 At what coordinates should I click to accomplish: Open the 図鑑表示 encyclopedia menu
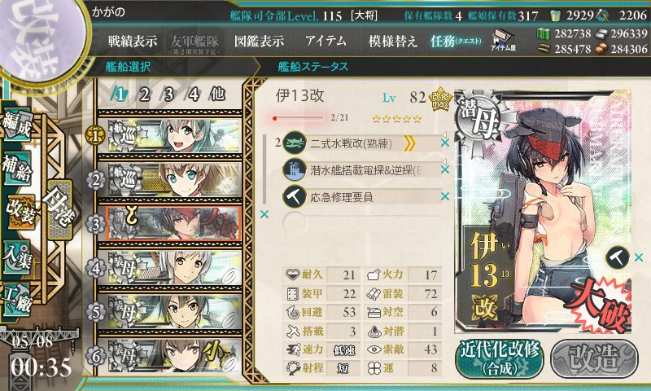[x=259, y=41]
